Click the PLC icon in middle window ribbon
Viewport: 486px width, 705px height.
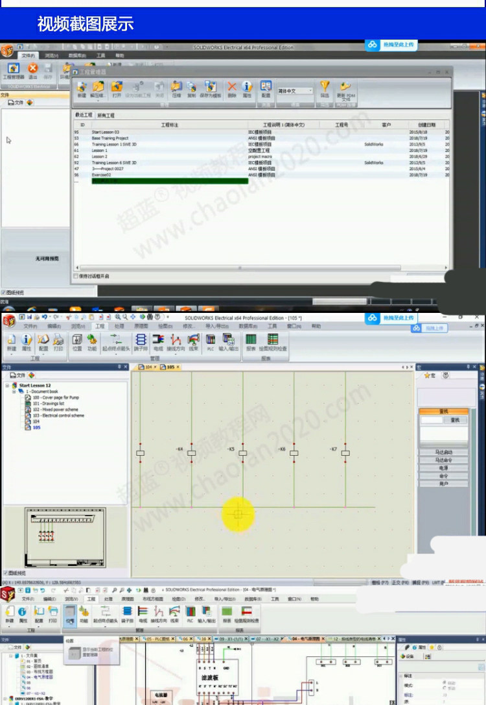tap(211, 343)
